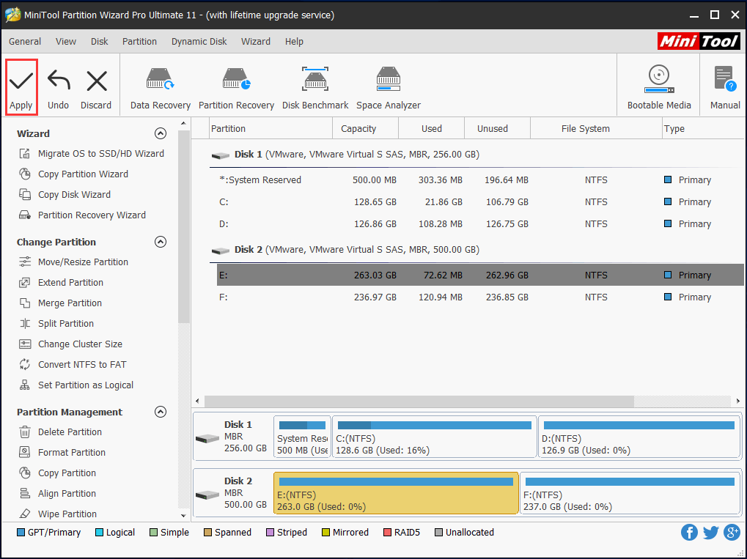
Task: Select C:(NTFS) block in Disk 1 map
Action: (434, 437)
